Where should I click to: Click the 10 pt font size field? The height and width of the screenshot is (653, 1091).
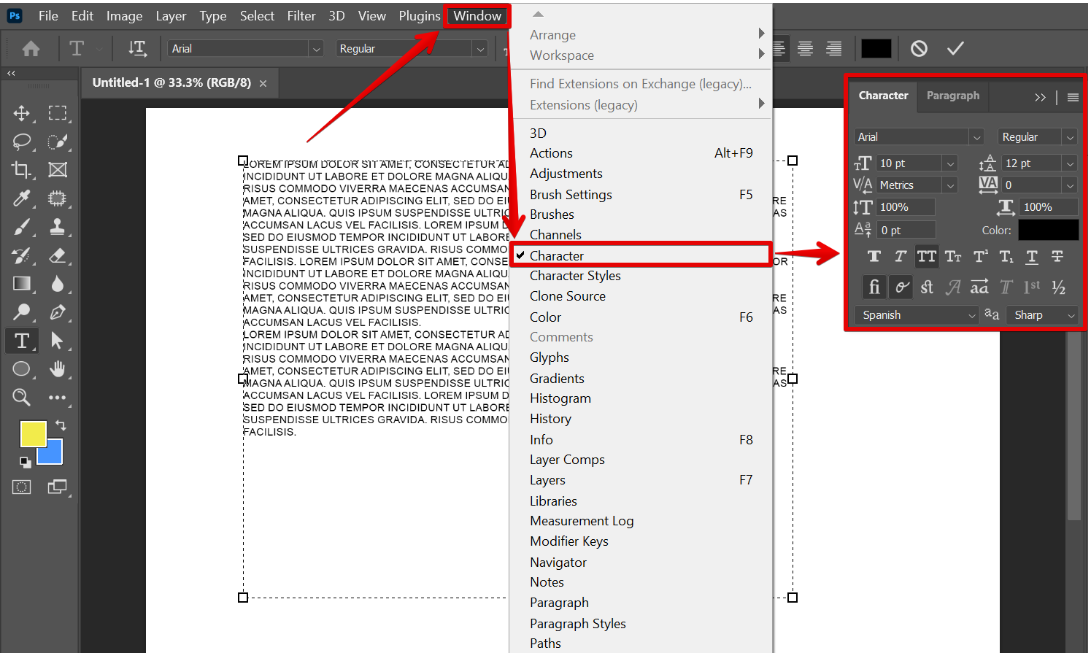click(909, 163)
